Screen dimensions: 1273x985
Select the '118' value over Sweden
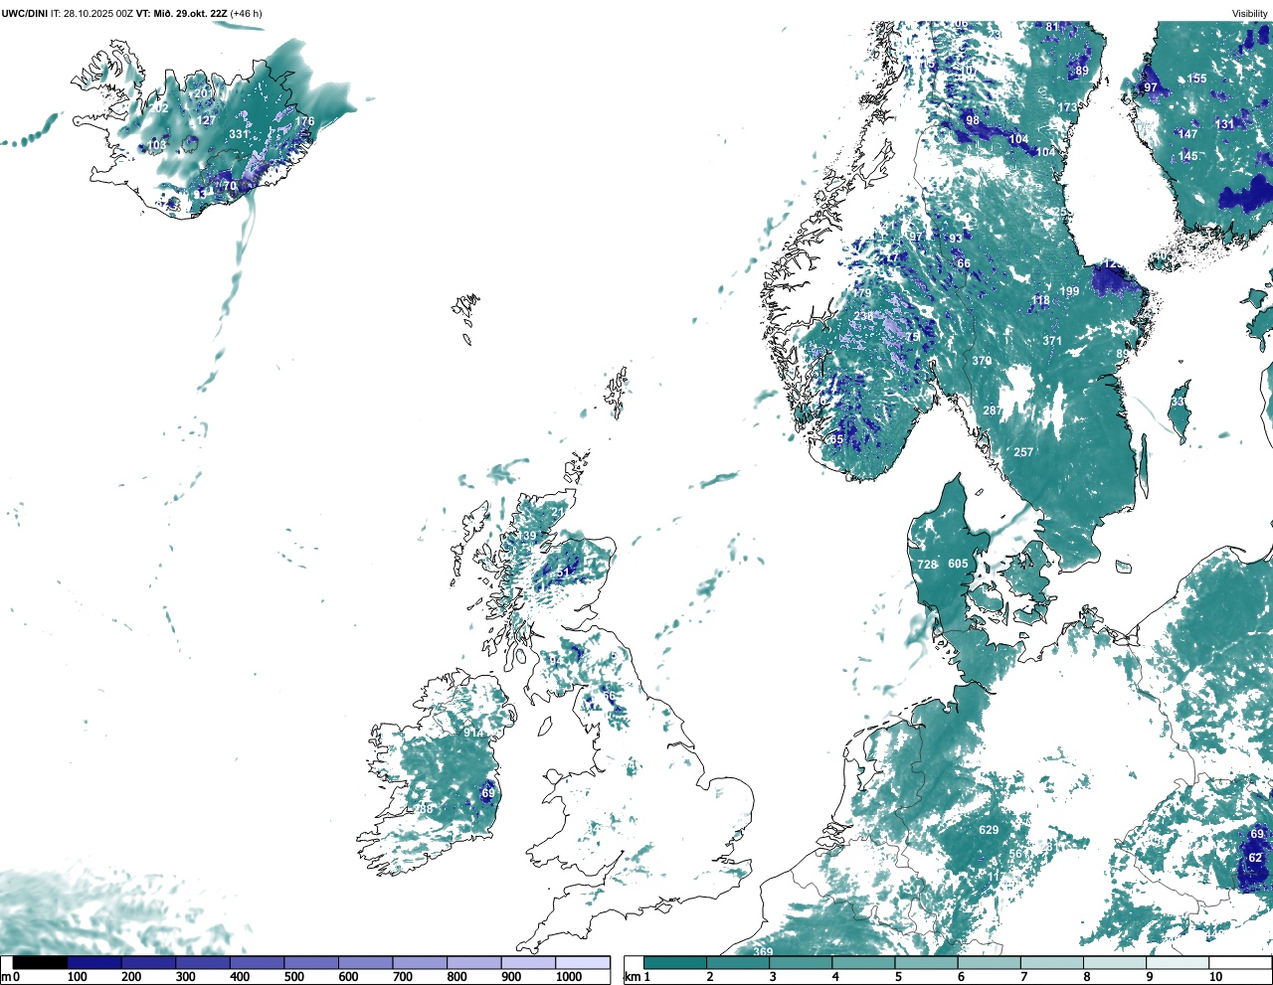click(1040, 301)
